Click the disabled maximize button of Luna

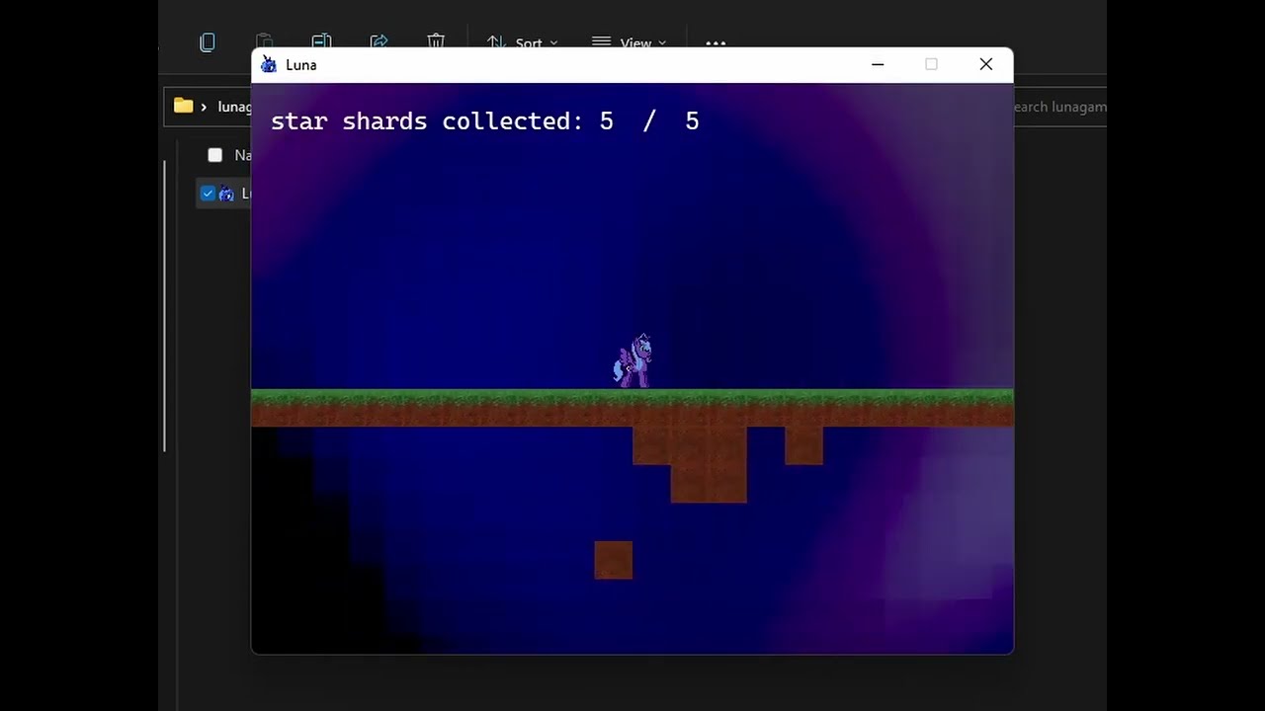point(931,64)
